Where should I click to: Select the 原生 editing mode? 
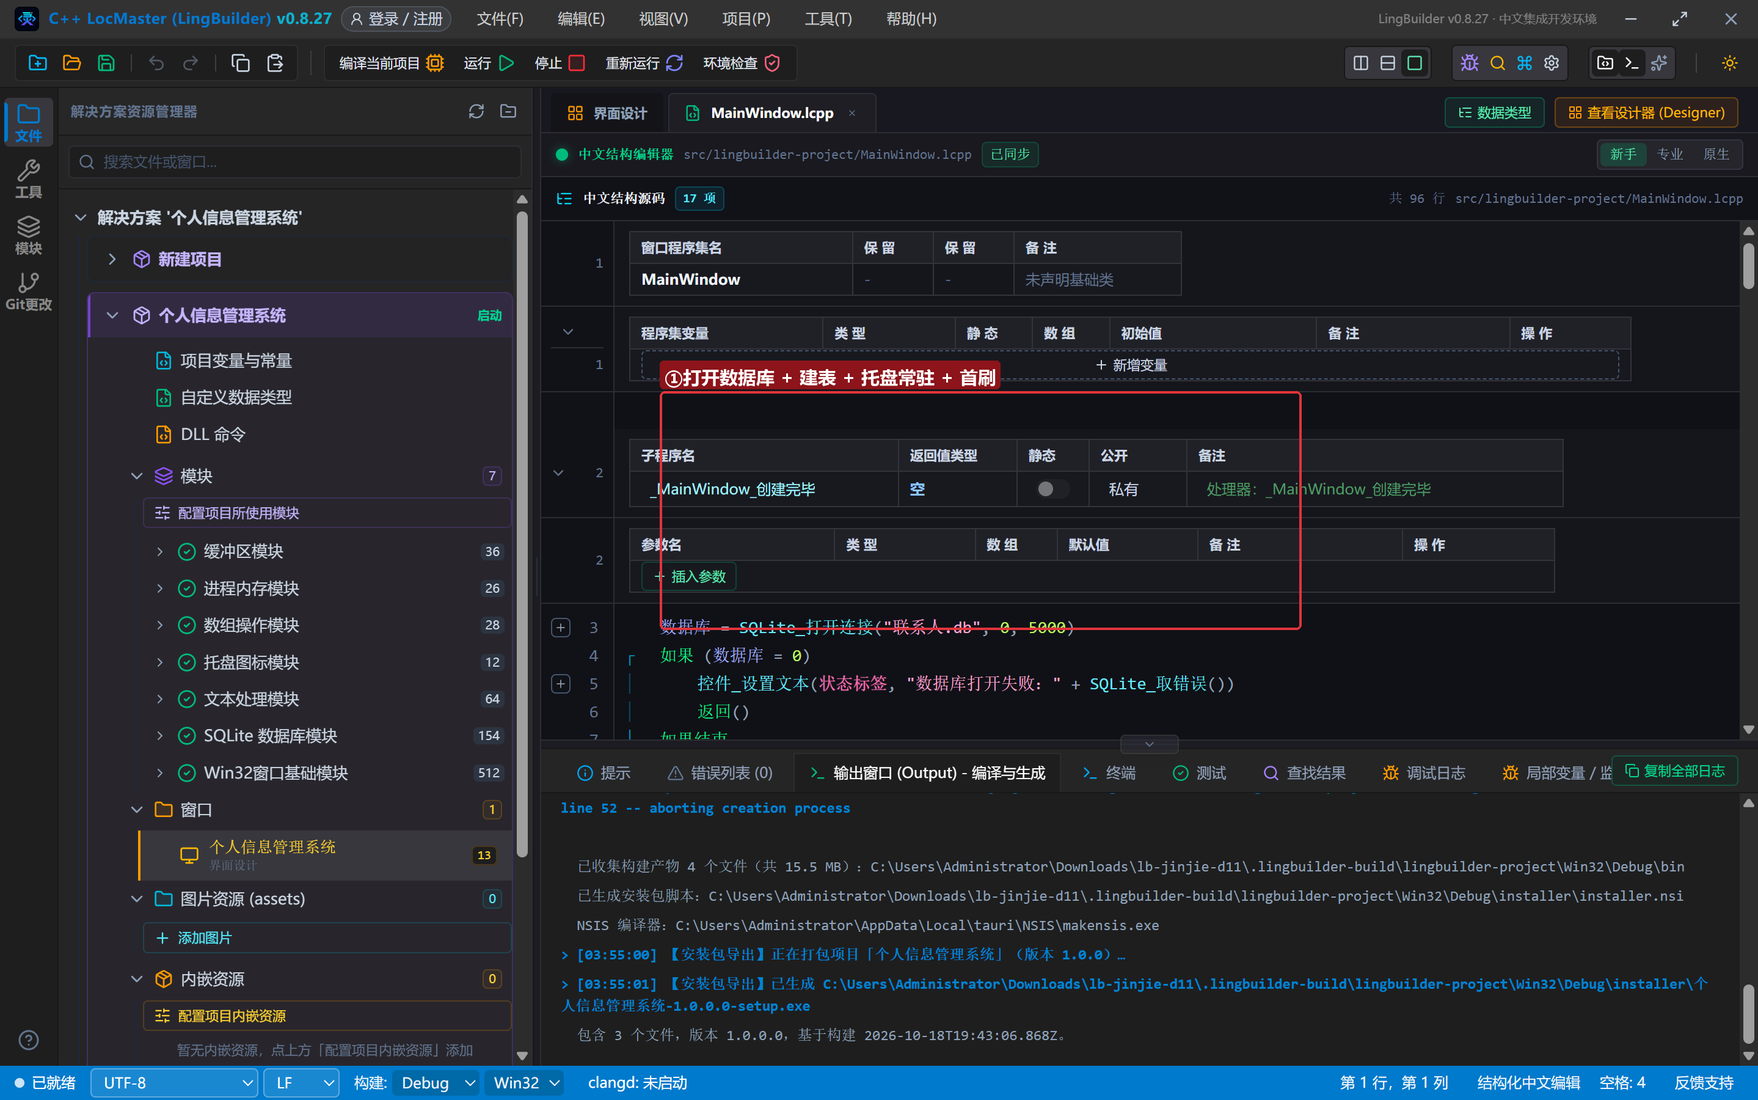(1716, 154)
